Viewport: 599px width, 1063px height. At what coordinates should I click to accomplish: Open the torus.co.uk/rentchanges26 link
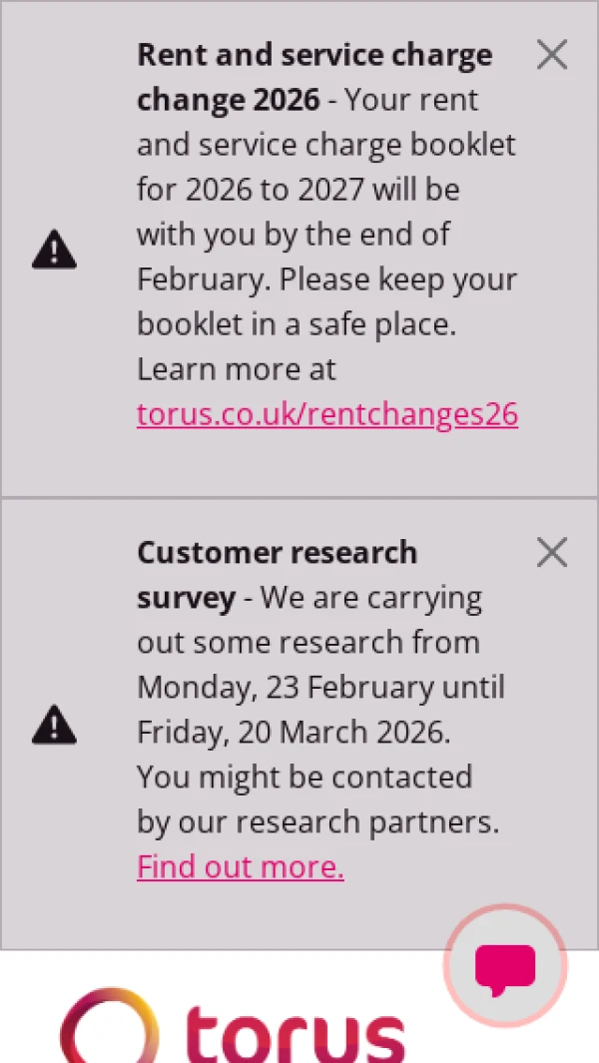(x=327, y=414)
